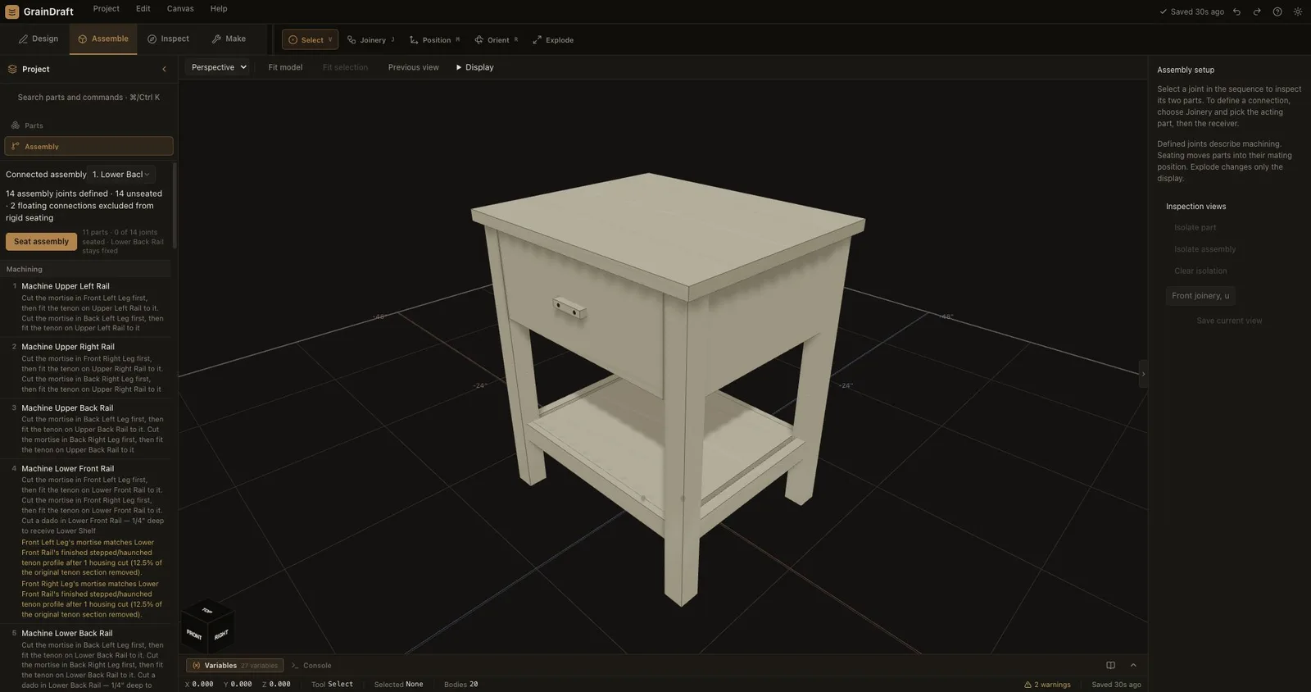The width and height of the screenshot is (1311, 692).
Task: Click Fit selection in the viewport bar
Action: coord(345,67)
